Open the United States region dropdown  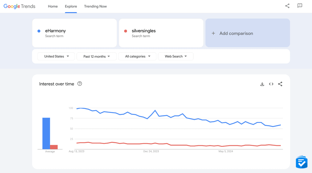(x=56, y=56)
